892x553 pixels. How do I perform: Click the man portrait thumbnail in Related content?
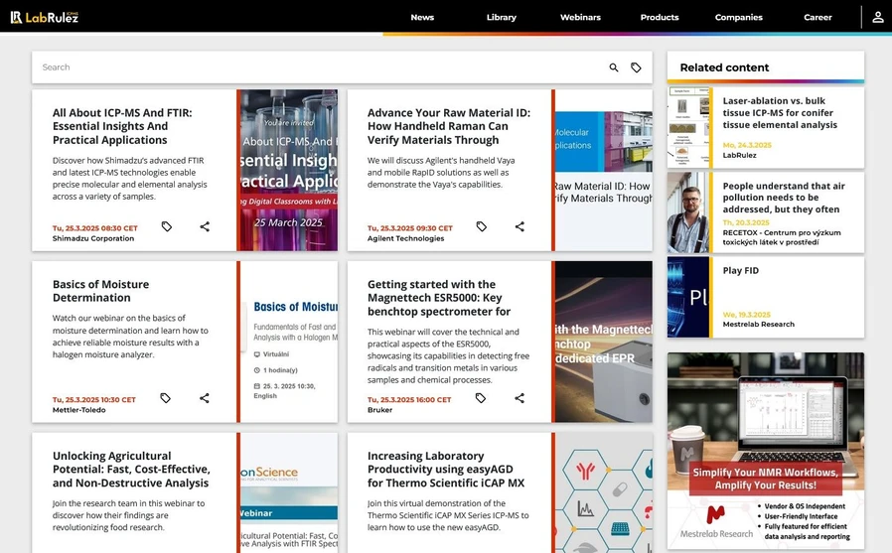[x=688, y=212]
